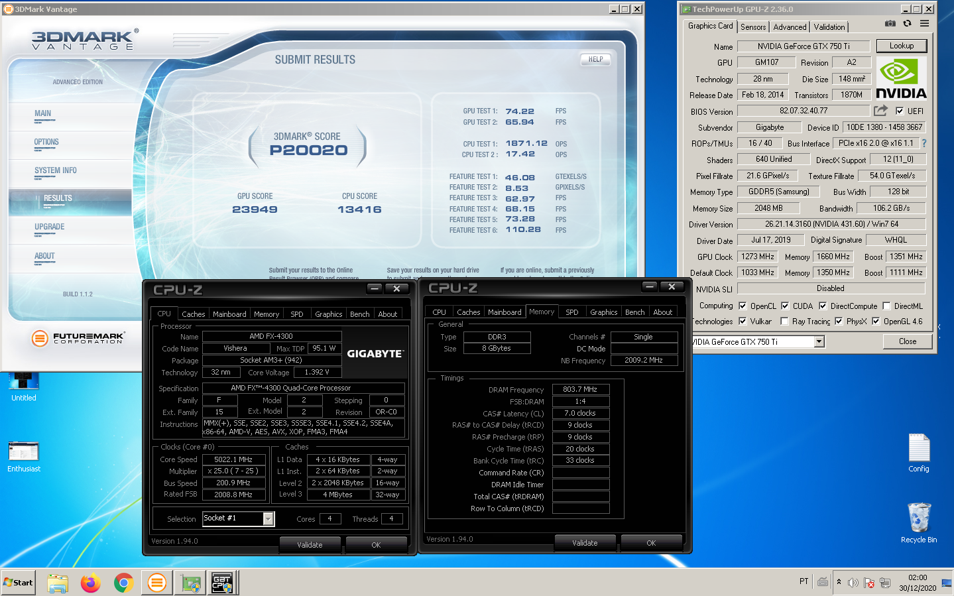
Task: Click the GPU-Z taskbar icon
Action: pyautogui.click(x=191, y=583)
